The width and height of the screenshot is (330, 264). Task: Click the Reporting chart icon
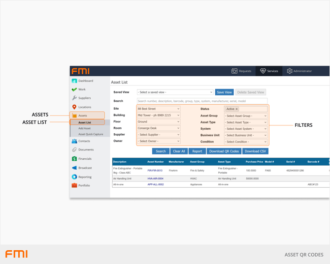tap(74, 177)
